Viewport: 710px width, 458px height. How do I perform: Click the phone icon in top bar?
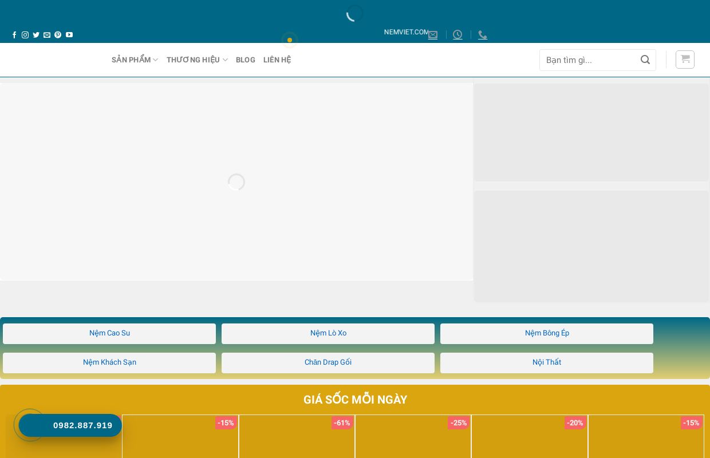(x=483, y=35)
